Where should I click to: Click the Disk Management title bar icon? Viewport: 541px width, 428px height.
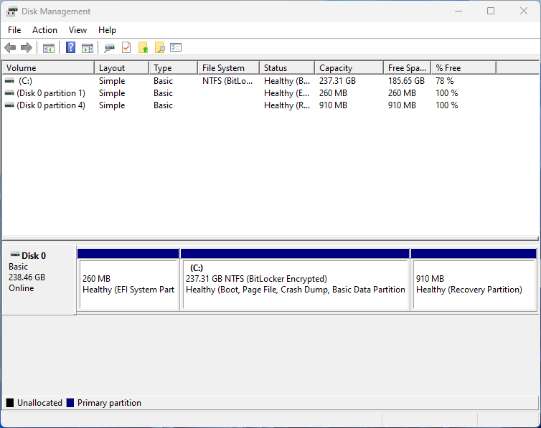11,11
